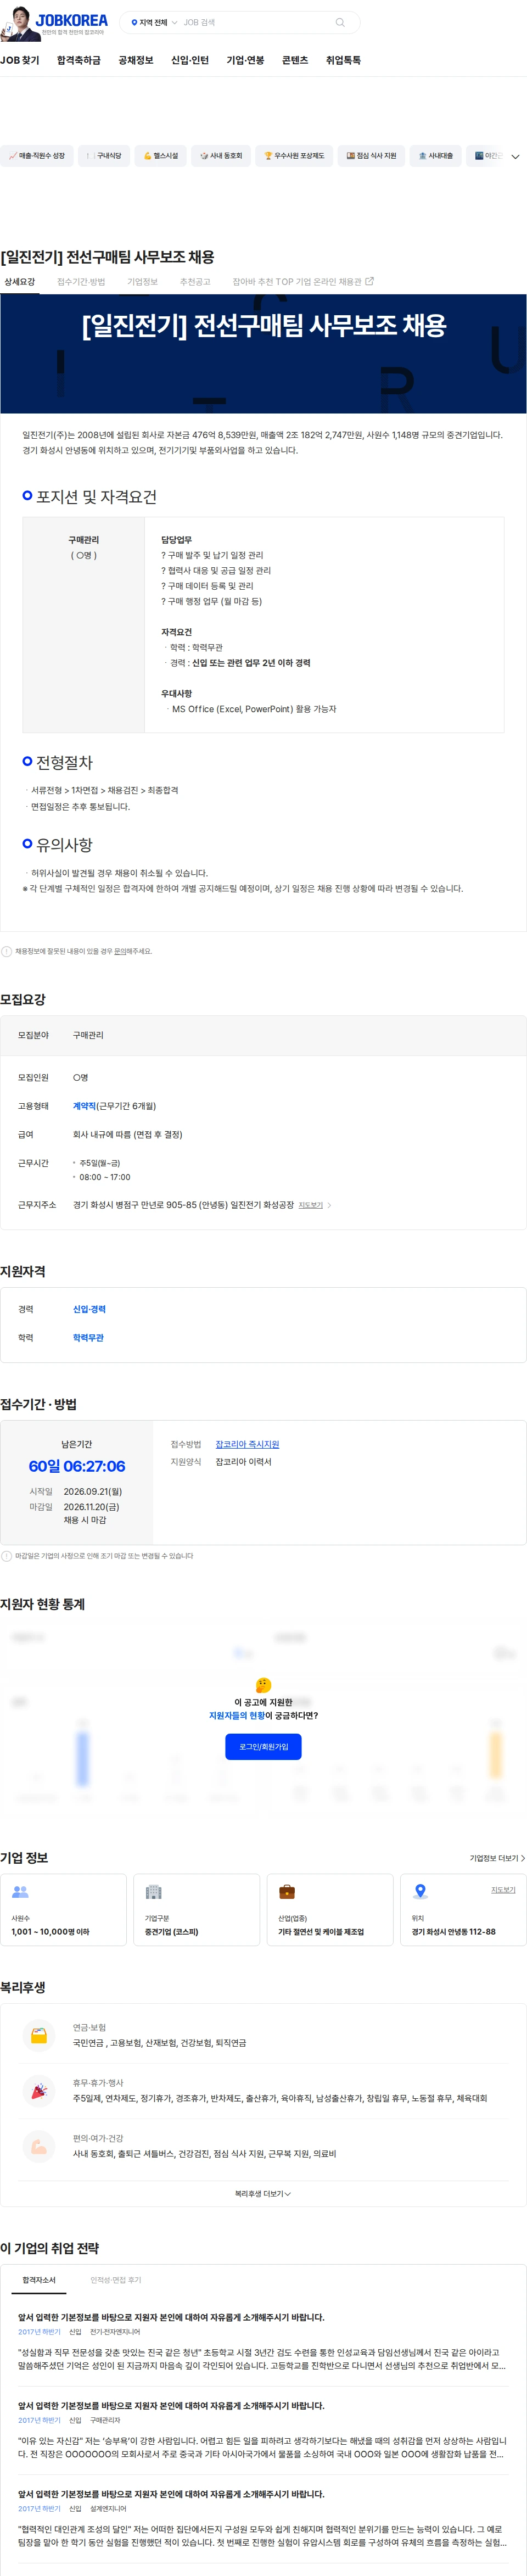
Task: Click the 남은기간 60일 06:27:06 countdown
Action: point(77,1466)
